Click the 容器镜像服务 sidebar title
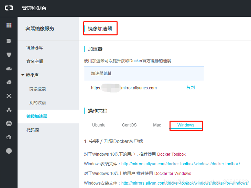Image resolution: width=251 pixels, height=188 pixels. coord(40,29)
